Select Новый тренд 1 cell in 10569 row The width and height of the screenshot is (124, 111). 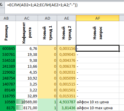tap(47, 102)
